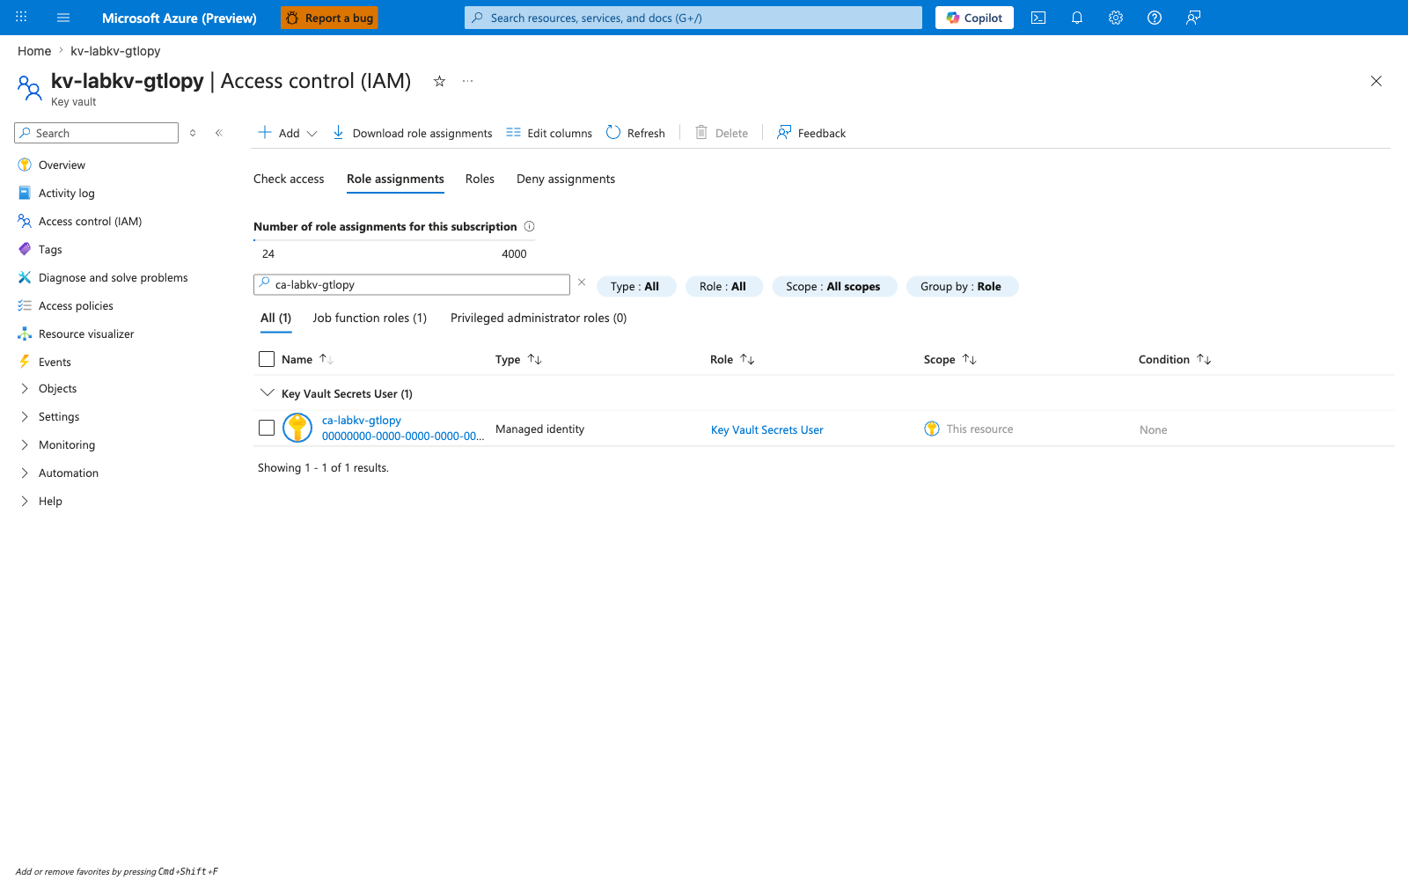Click the sidebar Search field
Image resolution: width=1408 pixels, height=880 pixels.
point(97,133)
